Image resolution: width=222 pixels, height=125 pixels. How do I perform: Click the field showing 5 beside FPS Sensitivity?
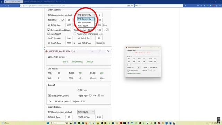99,15
